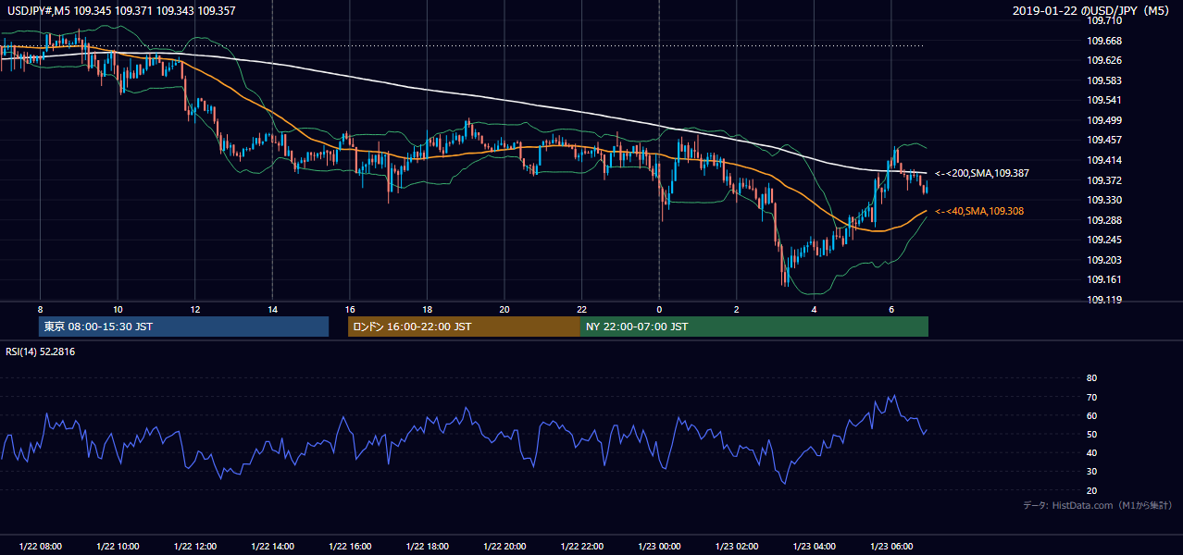Click price axis label 109.161
1183x555 pixels.
pos(1104,279)
